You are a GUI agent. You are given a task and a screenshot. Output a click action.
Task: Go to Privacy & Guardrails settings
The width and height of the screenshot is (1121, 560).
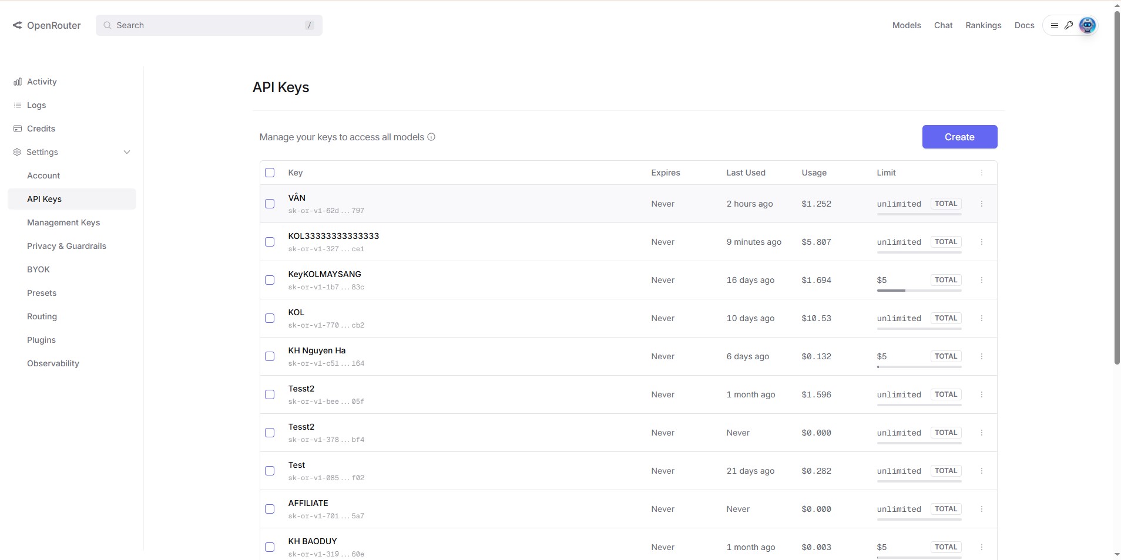66,246
